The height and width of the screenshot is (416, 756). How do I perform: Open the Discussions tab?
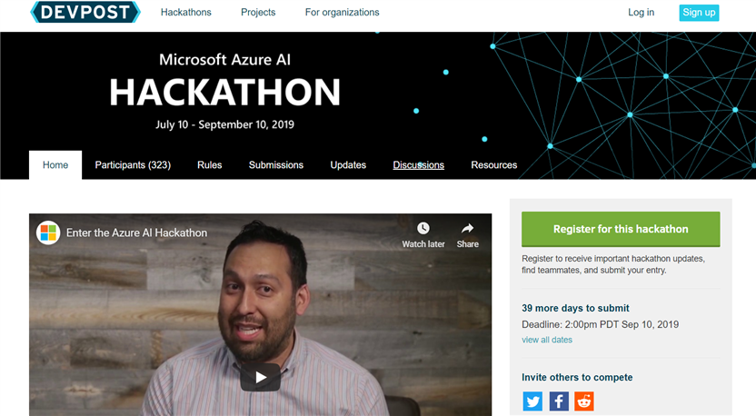[419, 165]
